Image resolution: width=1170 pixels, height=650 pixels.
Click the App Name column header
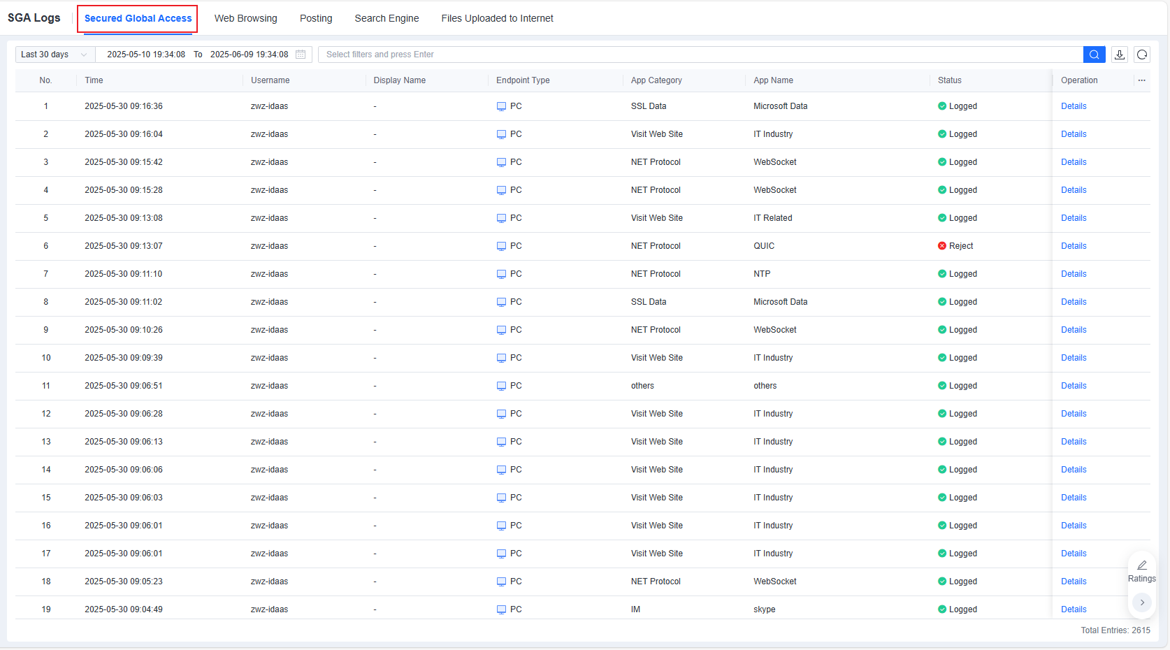[x=773, y=80]
